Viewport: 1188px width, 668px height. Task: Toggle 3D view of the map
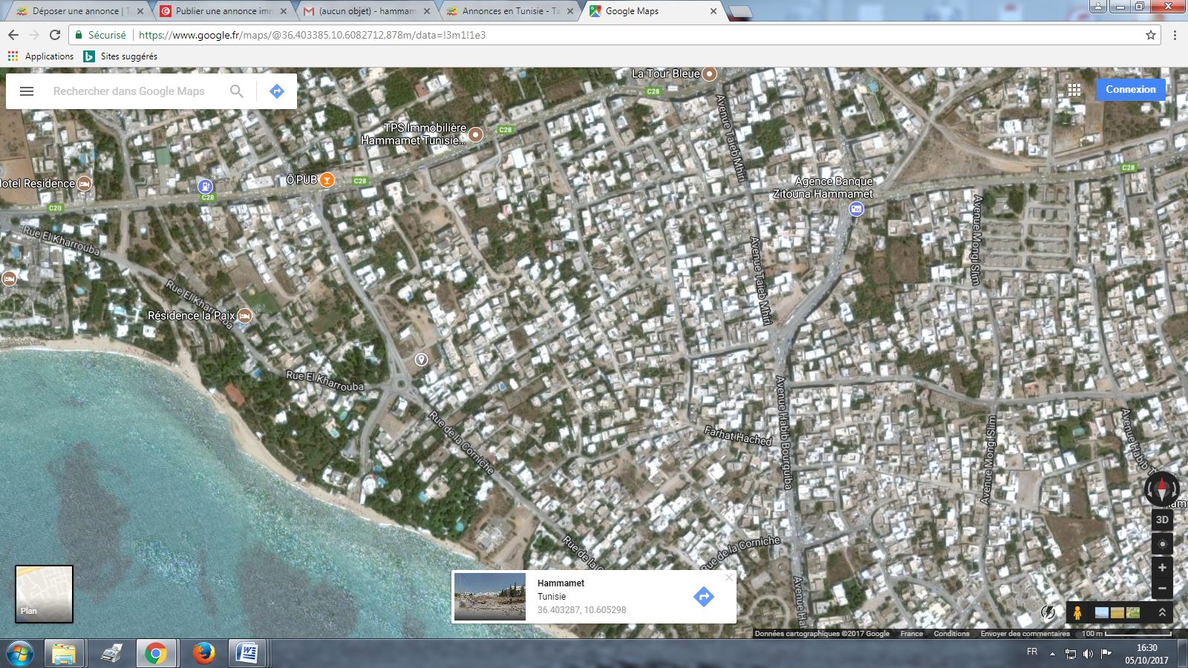point(1162,520)
